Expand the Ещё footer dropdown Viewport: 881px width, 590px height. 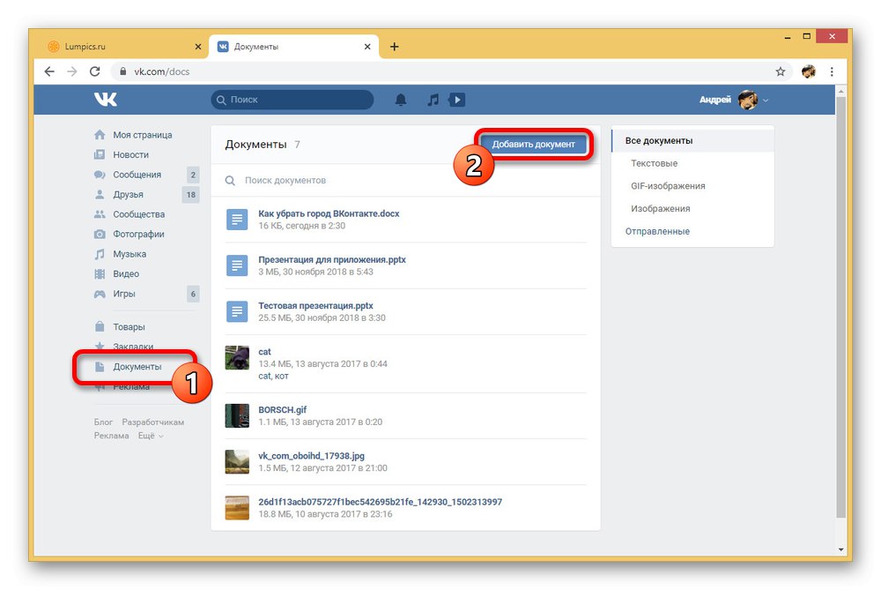[151, 436]
